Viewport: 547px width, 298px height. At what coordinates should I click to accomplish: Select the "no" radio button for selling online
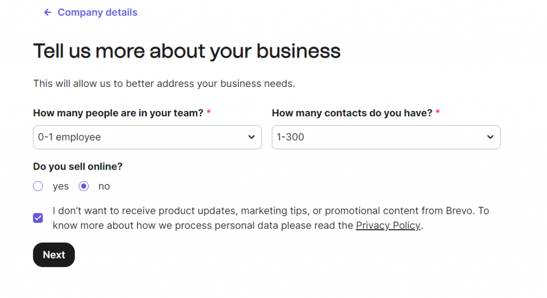(x=83, y=186)
